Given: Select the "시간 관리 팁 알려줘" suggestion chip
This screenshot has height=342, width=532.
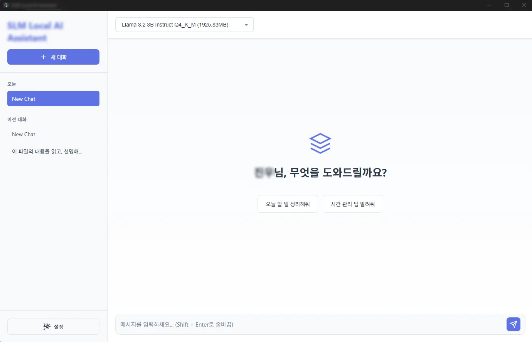Looking at the screenshot, I should pyautogui.click(x=353, y=204).
